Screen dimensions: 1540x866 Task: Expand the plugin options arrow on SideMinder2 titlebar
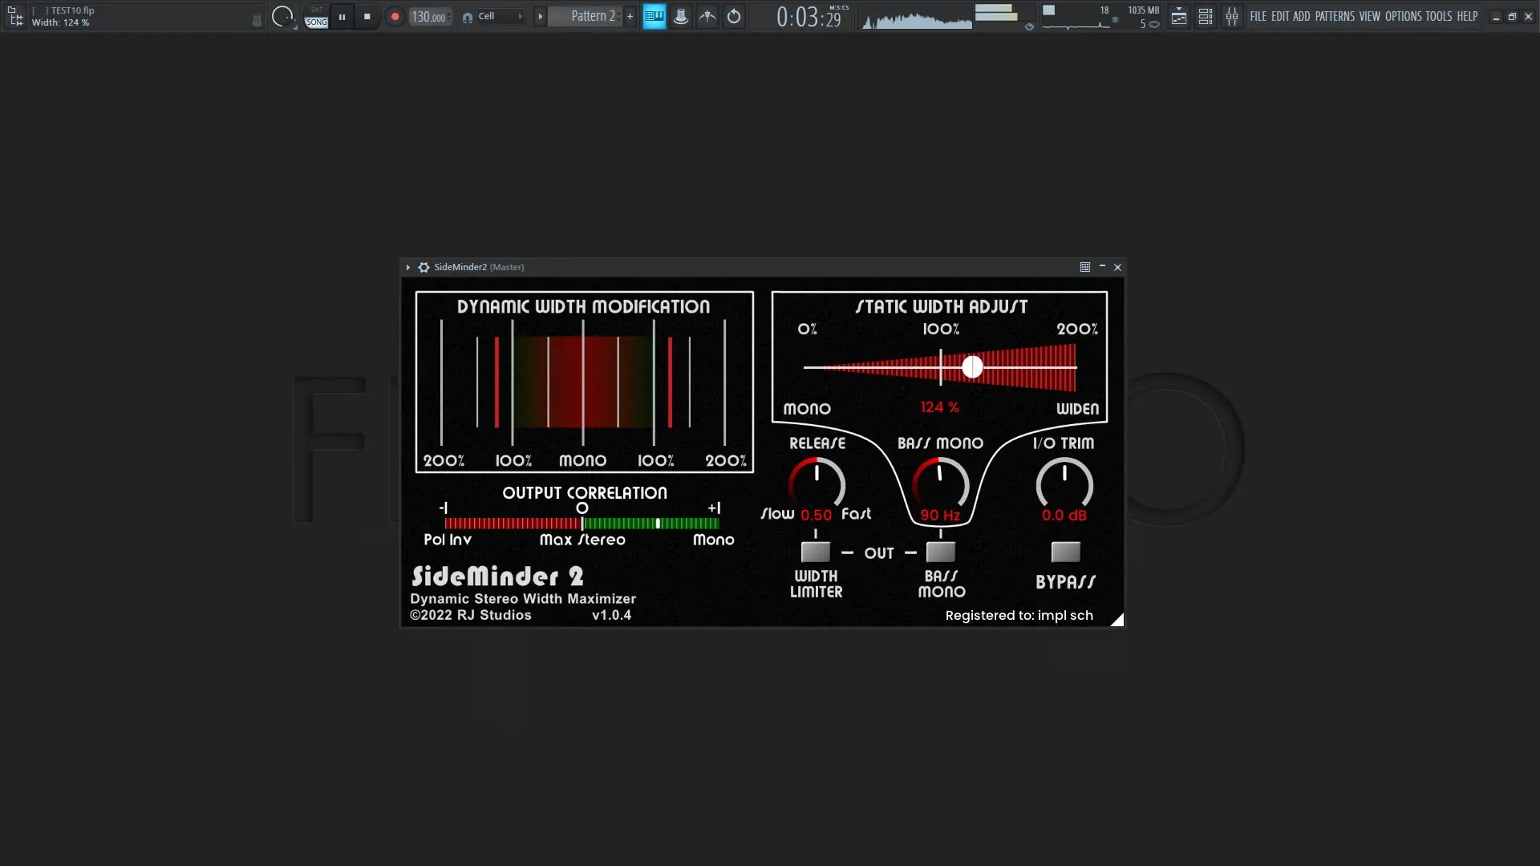point(407,267)
